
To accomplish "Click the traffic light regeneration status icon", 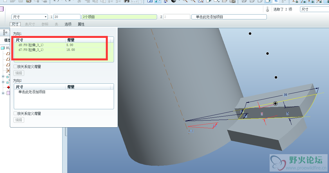I will click(267, 9).
